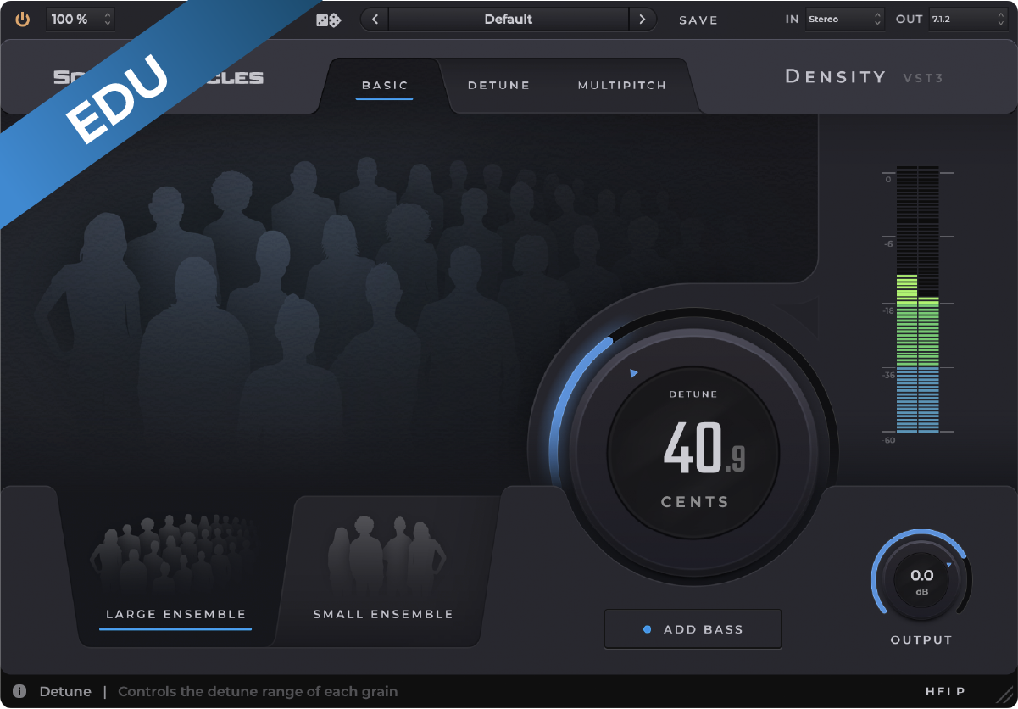
Task: Click the dice randomize preset icon
Action: [x=328, y=20]
